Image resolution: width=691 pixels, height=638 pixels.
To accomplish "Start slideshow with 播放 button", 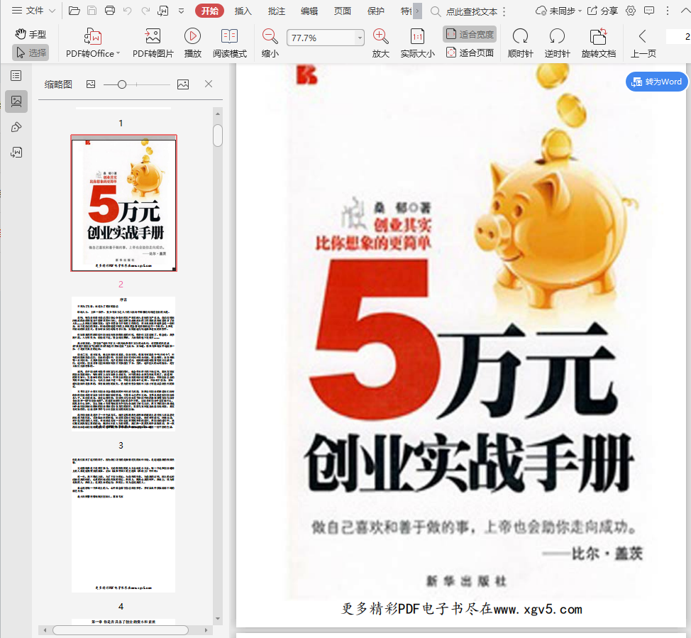I will (x=192, y=36).
